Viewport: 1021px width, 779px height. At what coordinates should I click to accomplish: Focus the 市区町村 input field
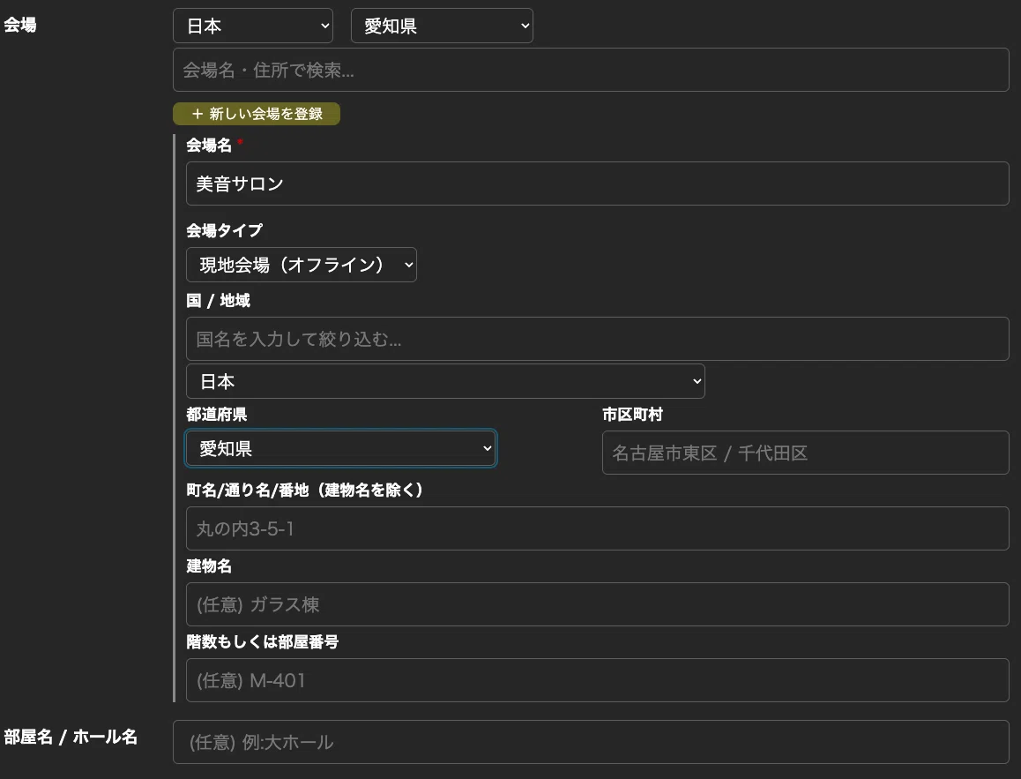[806, 453]
